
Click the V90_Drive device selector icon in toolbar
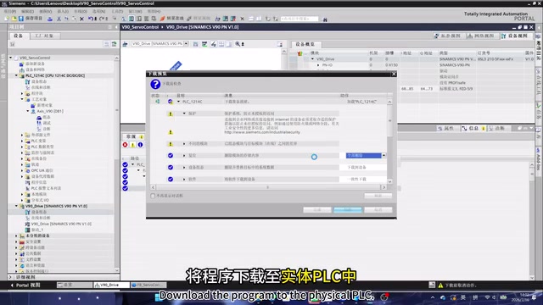point(125,44)
